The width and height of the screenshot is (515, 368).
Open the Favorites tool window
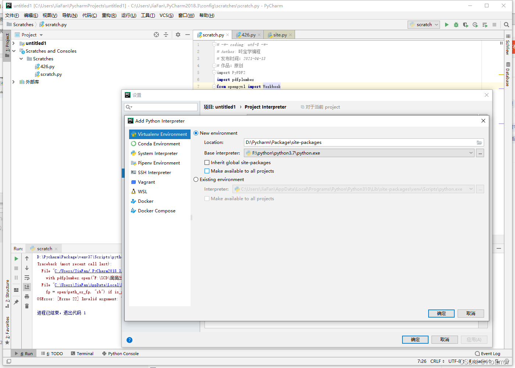point(7,330)
